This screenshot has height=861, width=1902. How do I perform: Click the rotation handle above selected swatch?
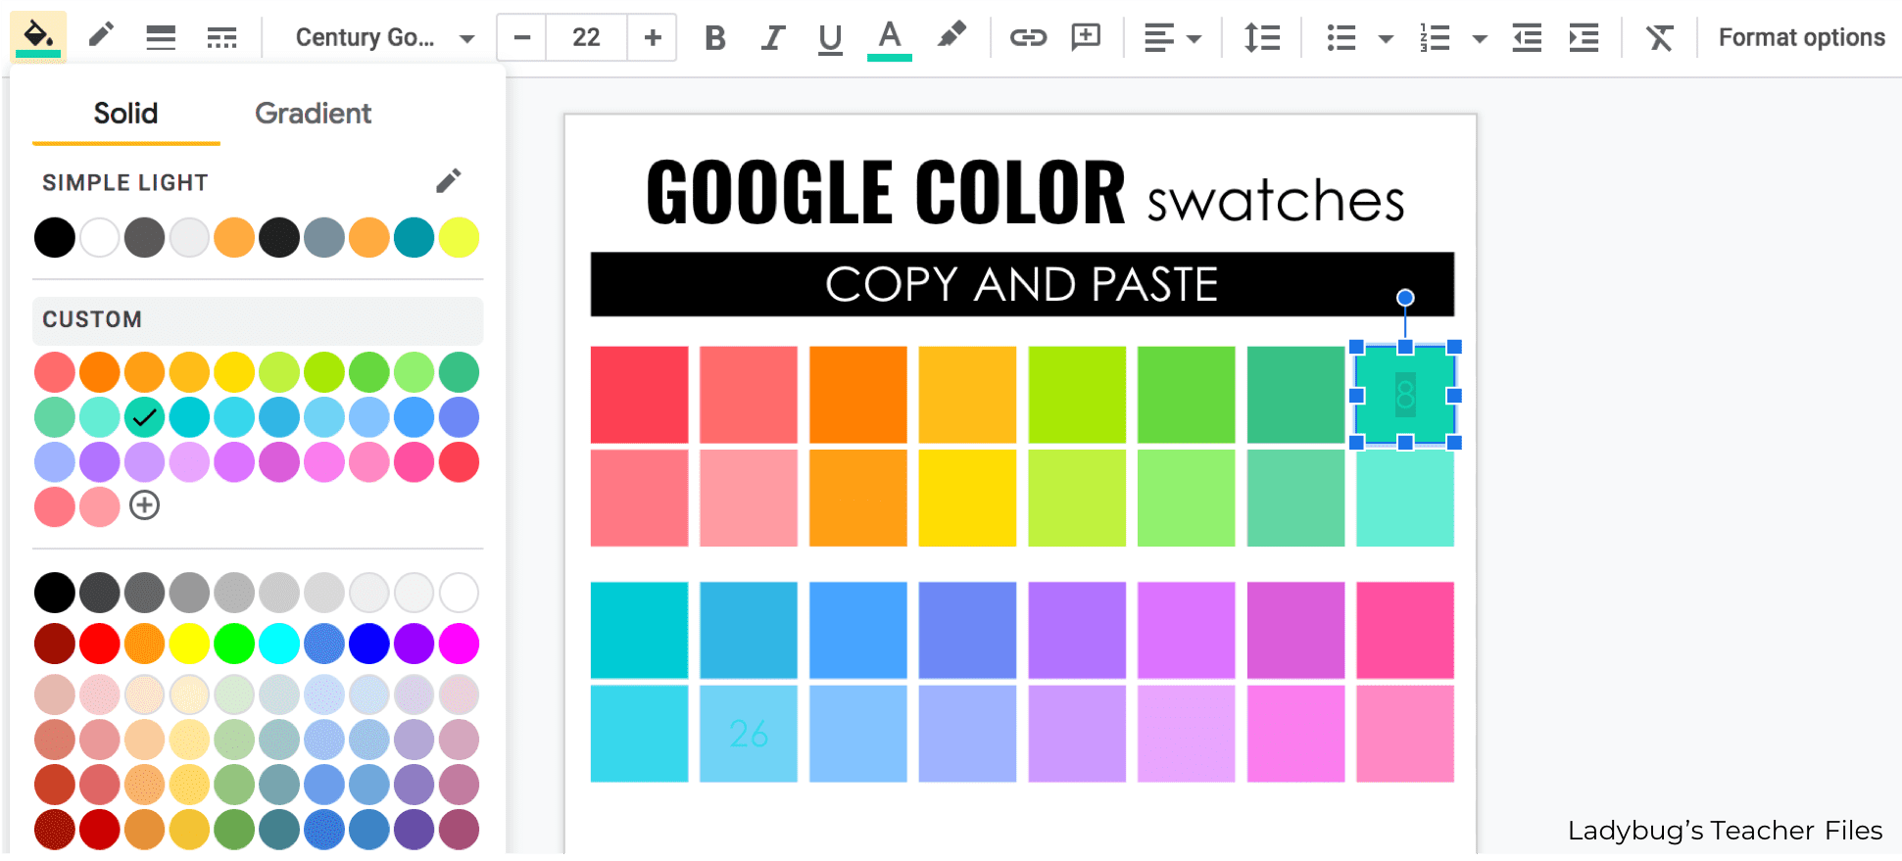(1405, 297)
